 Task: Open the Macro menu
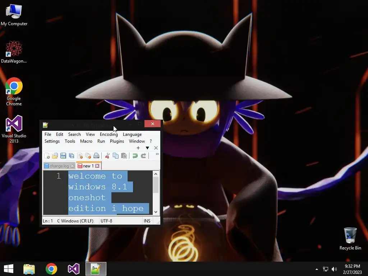click(86, 141)
